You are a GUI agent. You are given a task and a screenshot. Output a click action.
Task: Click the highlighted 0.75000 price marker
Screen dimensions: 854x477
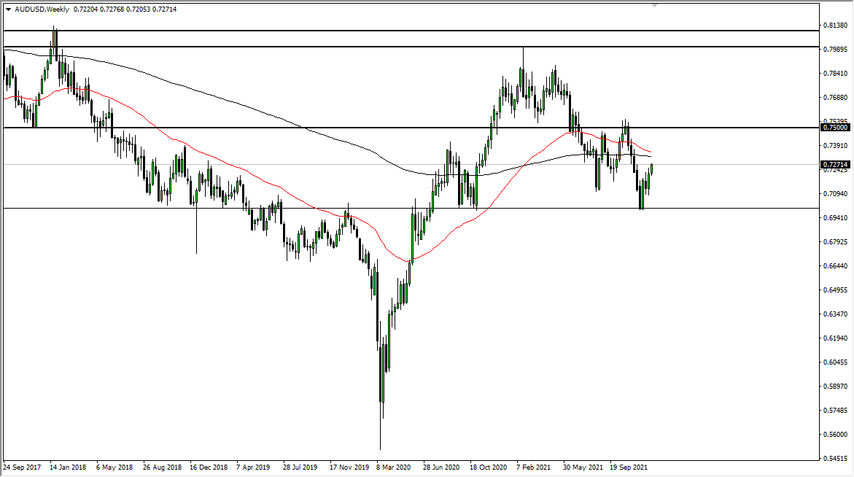click(836, 127)
